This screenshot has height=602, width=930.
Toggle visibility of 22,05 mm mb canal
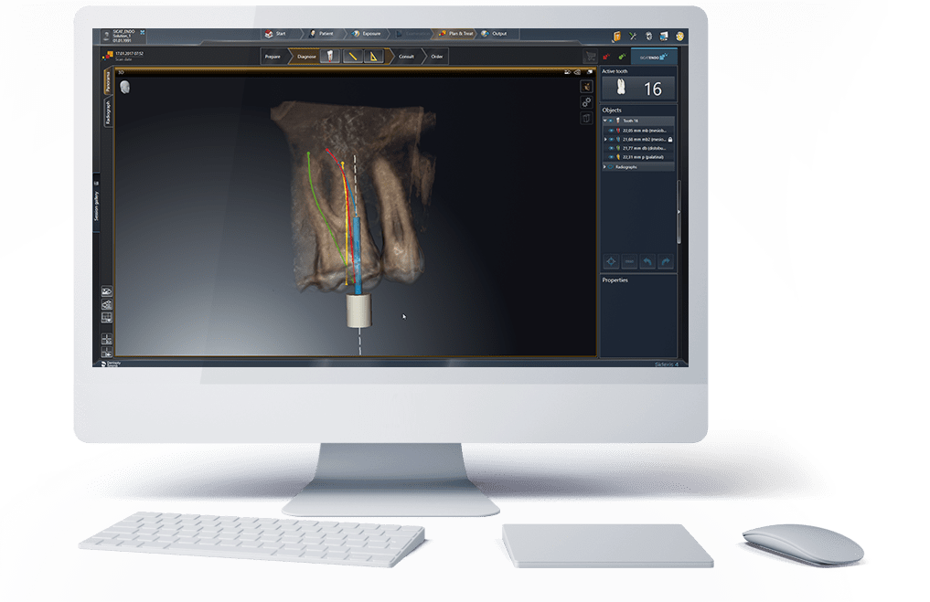[x=612, y=130]
